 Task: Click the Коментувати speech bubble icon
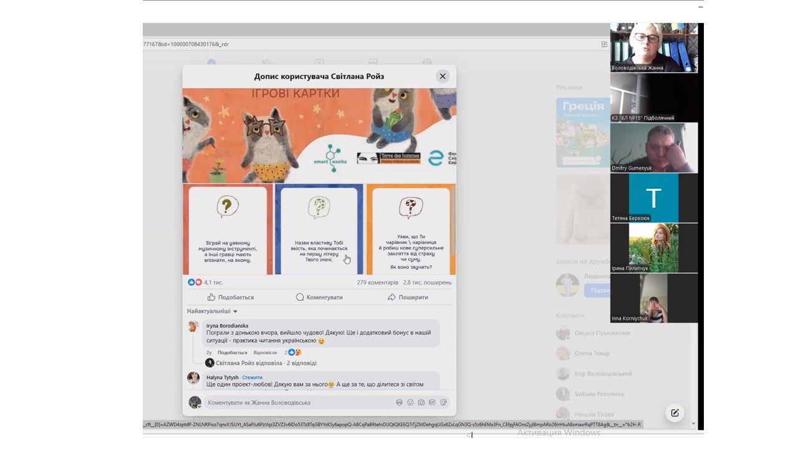[x=300, y=297]
